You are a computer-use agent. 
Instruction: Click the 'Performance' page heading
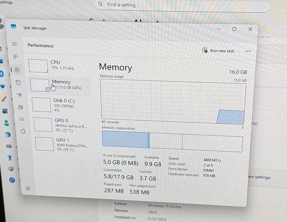(40, 46)
